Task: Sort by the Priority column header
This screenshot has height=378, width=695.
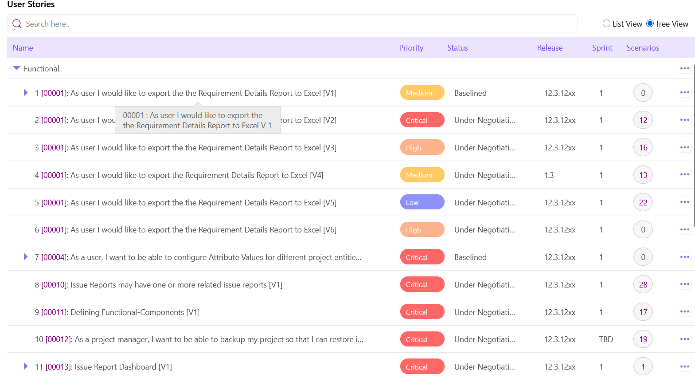Action: tap(411, 48)
